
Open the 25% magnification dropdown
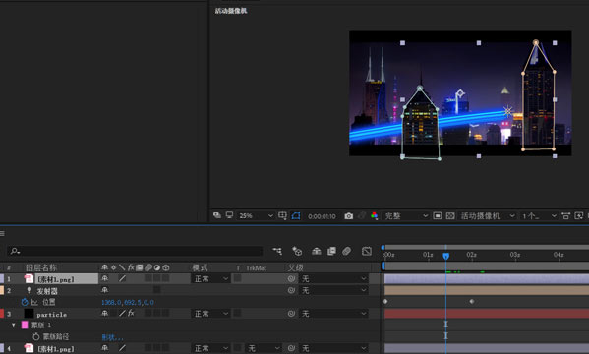tap(256, 215)
